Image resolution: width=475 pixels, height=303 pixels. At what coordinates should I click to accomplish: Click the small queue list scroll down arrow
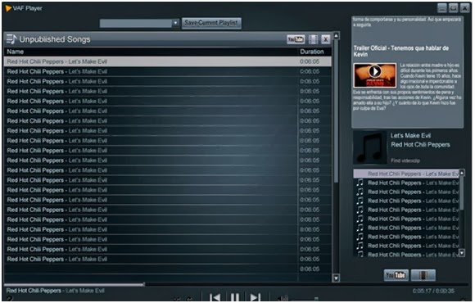coord(462,253)
